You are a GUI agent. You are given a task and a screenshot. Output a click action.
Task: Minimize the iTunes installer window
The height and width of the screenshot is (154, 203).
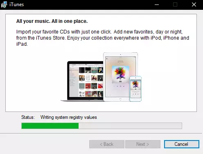tap(157, 4)
